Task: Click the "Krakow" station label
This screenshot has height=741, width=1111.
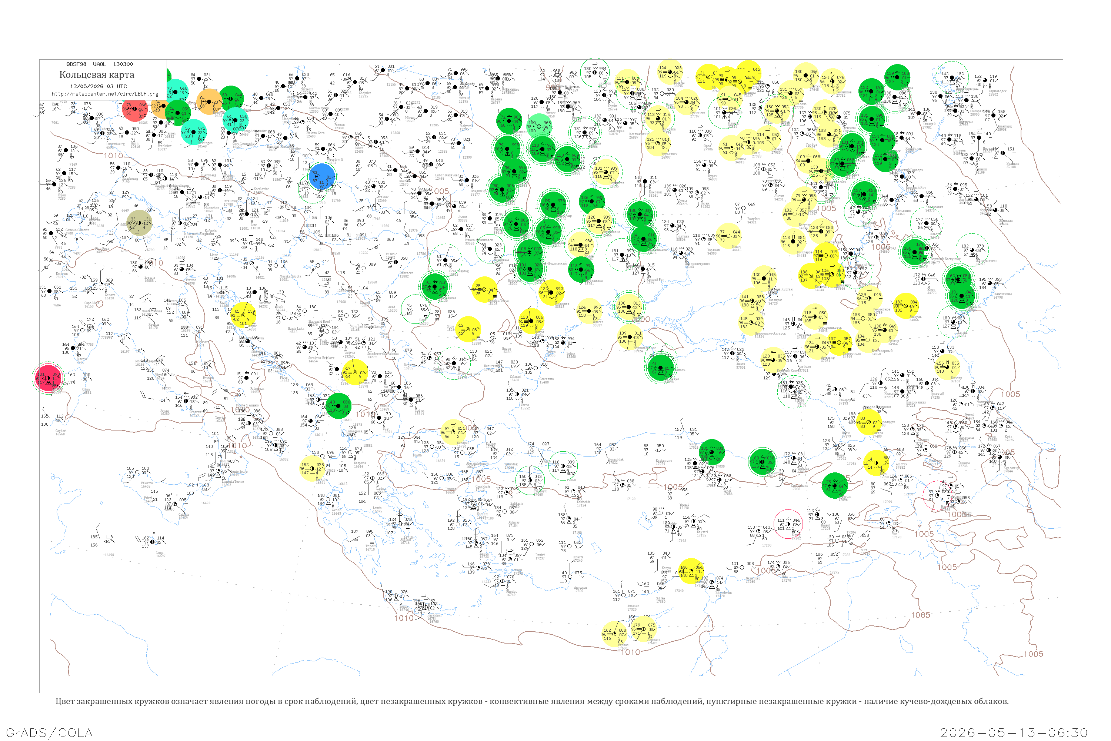Action: click(383, 197)
